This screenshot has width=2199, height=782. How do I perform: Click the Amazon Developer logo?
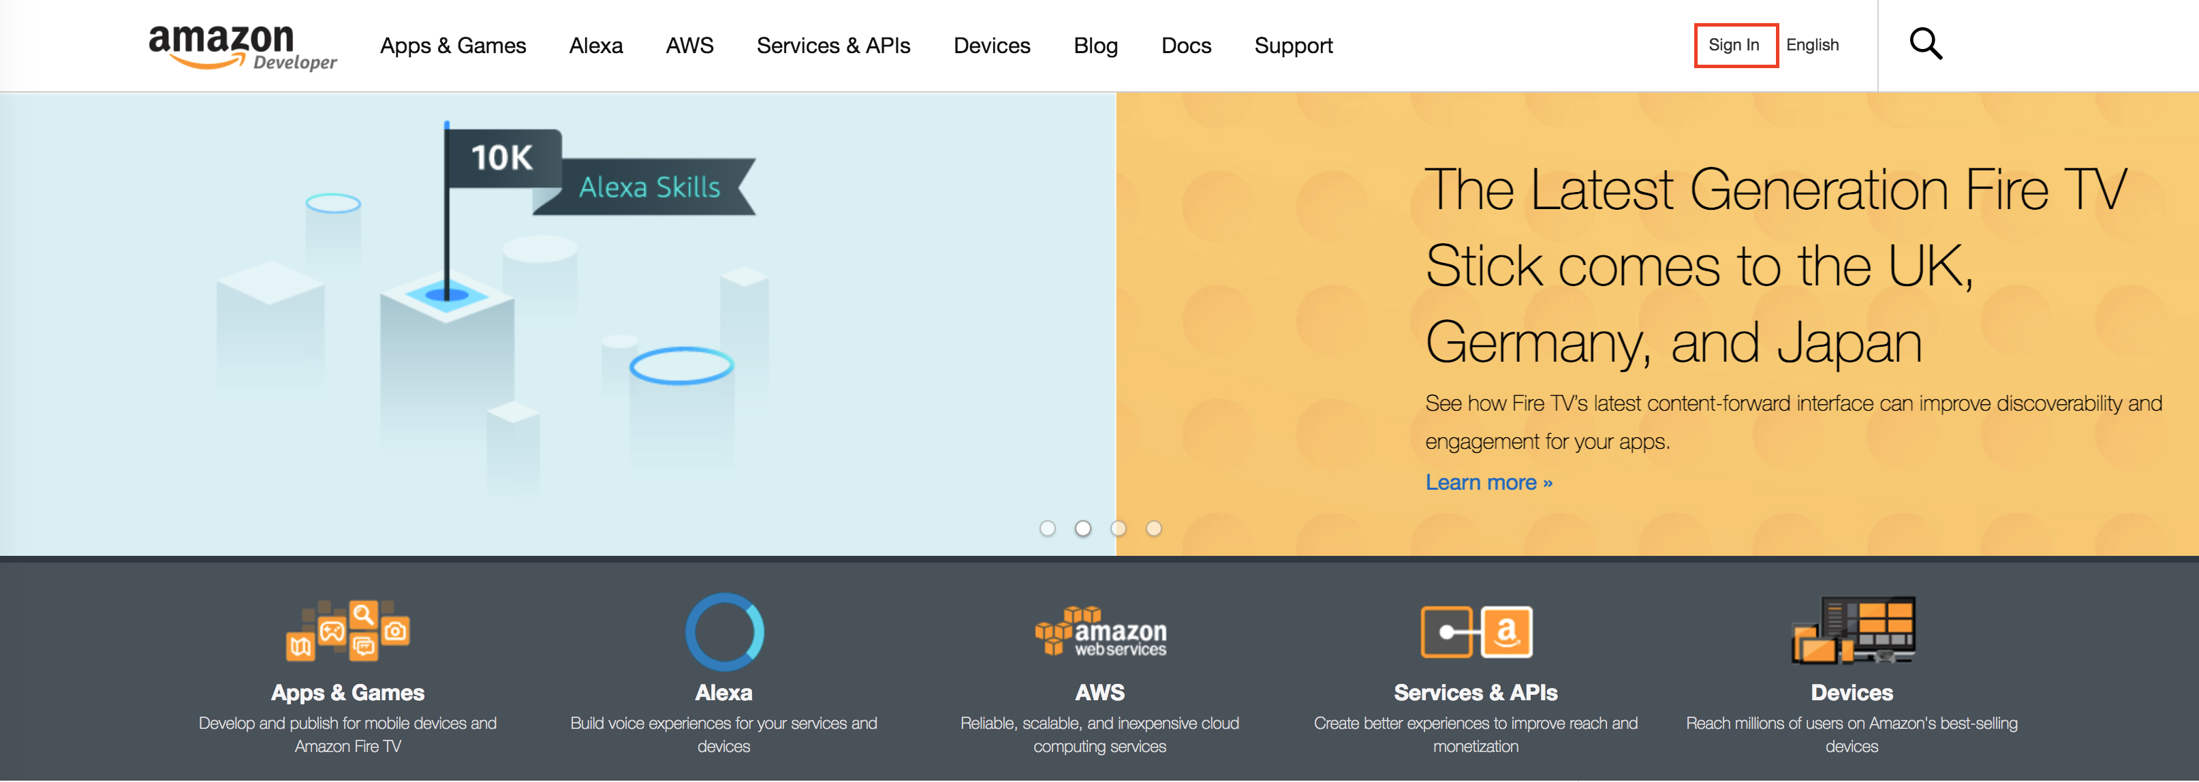pos(243,47)
